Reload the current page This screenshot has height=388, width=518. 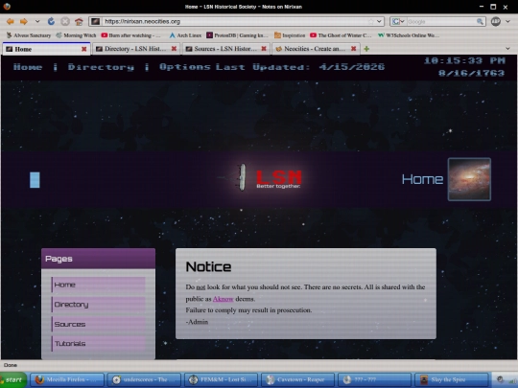51,21
